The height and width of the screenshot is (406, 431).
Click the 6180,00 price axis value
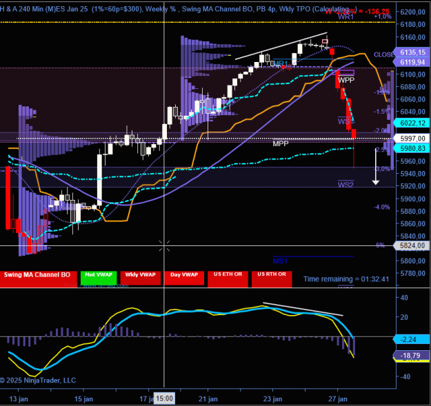(413, 24)
